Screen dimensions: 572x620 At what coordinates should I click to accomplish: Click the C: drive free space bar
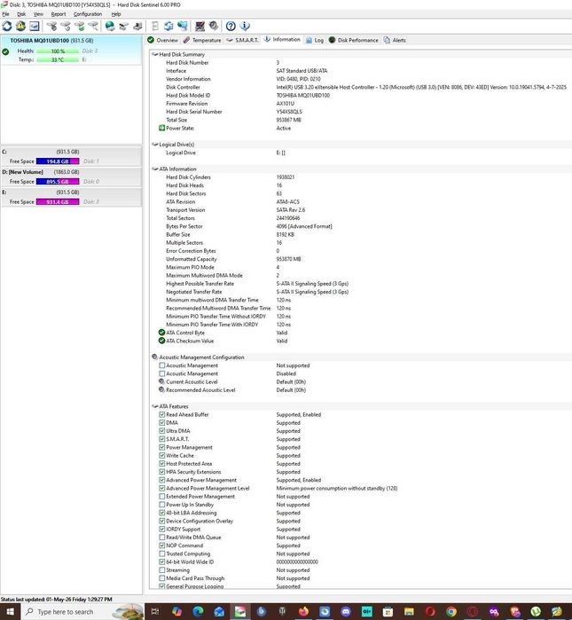[58, 161]
